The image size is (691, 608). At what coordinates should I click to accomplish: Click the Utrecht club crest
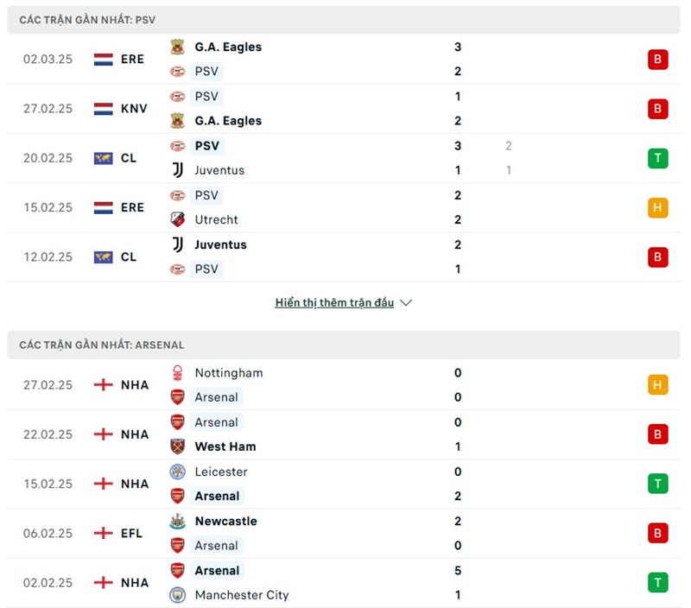coord(177,219)
